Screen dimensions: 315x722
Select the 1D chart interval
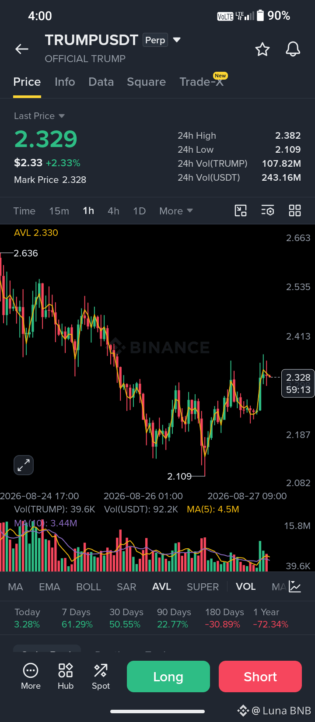pyautogui.click(x=139, y=211)
